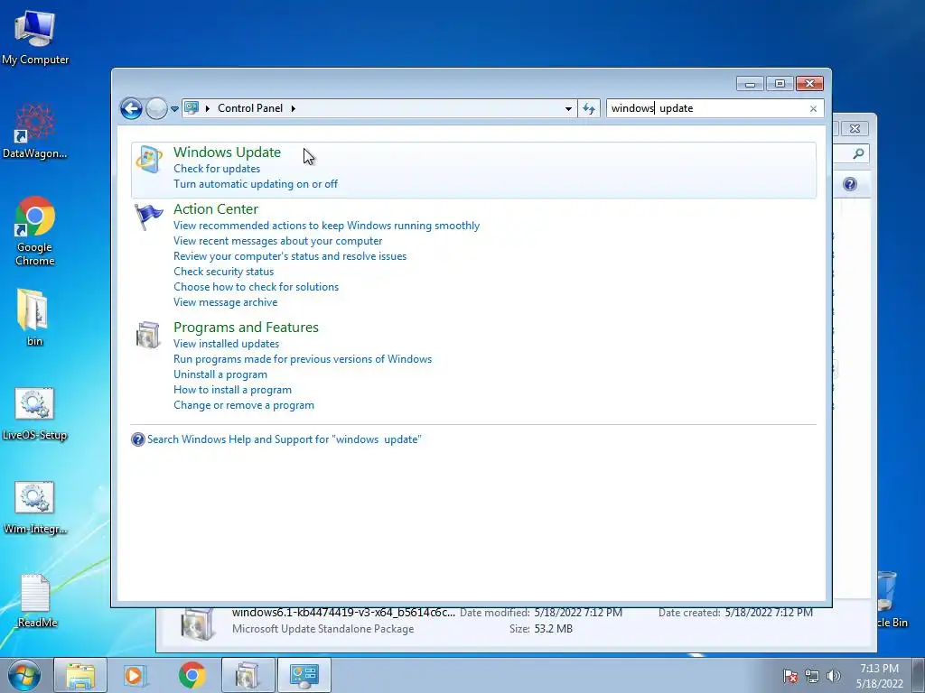
Task: Open the recent pages dropdown arrow
Action: [174, 109]
